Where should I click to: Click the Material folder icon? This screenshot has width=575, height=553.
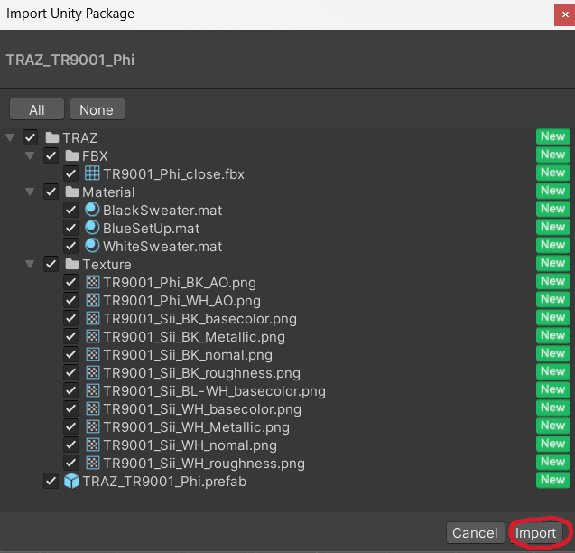(x=72, y=192)
